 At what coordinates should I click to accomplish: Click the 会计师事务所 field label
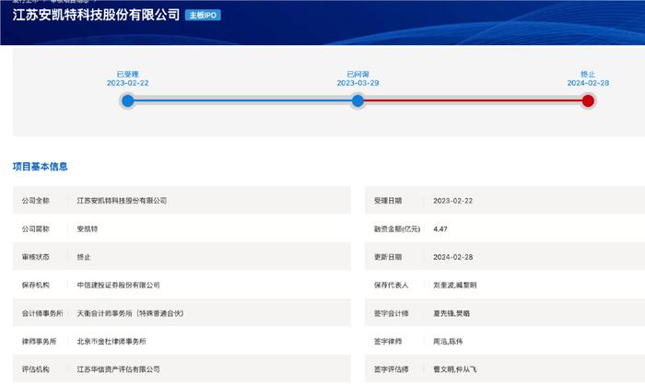42,313
